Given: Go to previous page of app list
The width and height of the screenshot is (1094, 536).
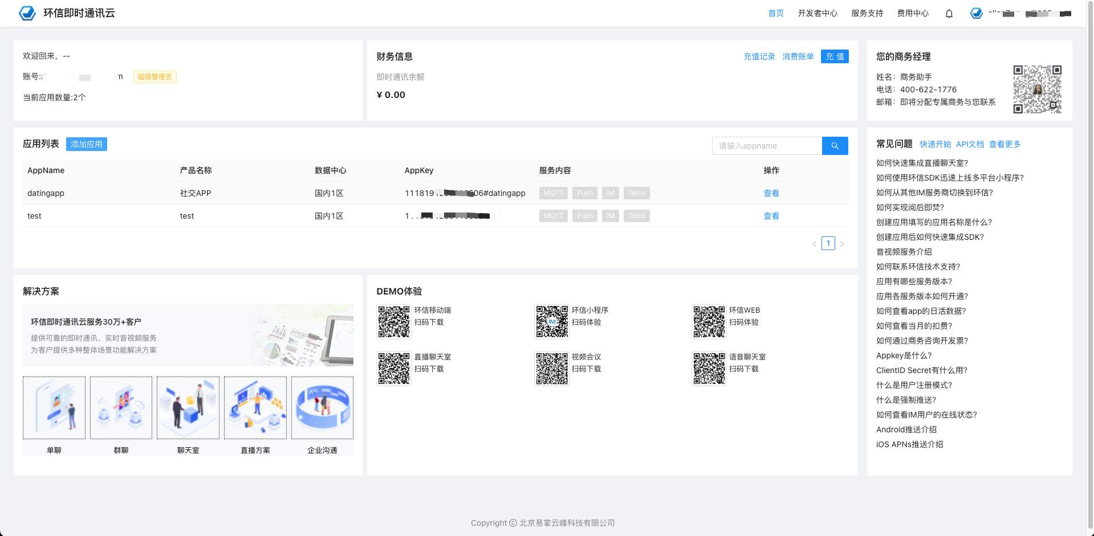Looking at the screenshot, I should click(x=815, y=244).
